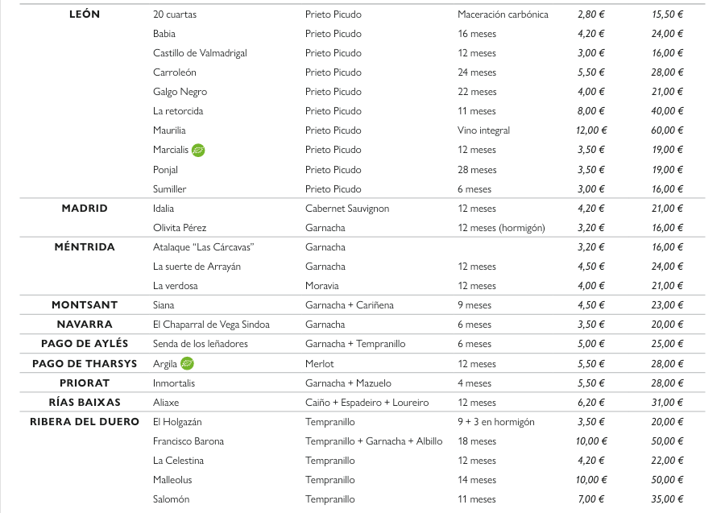
Task: Click the RÍAS BAIXAS region heading
Action: [85, 402]
